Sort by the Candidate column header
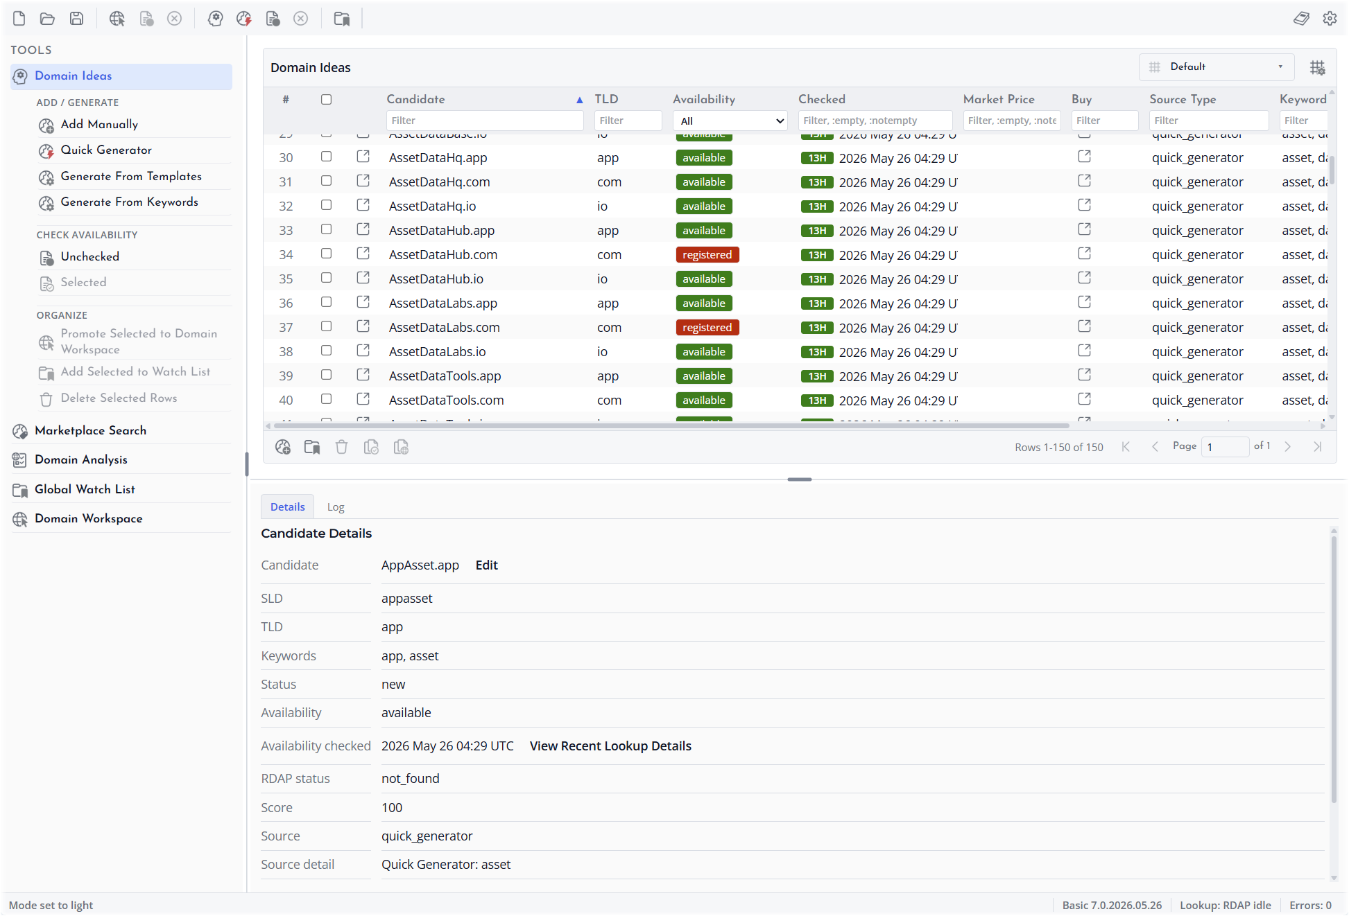Screen dimensions: 1349x916 click(x=415, y=99)
